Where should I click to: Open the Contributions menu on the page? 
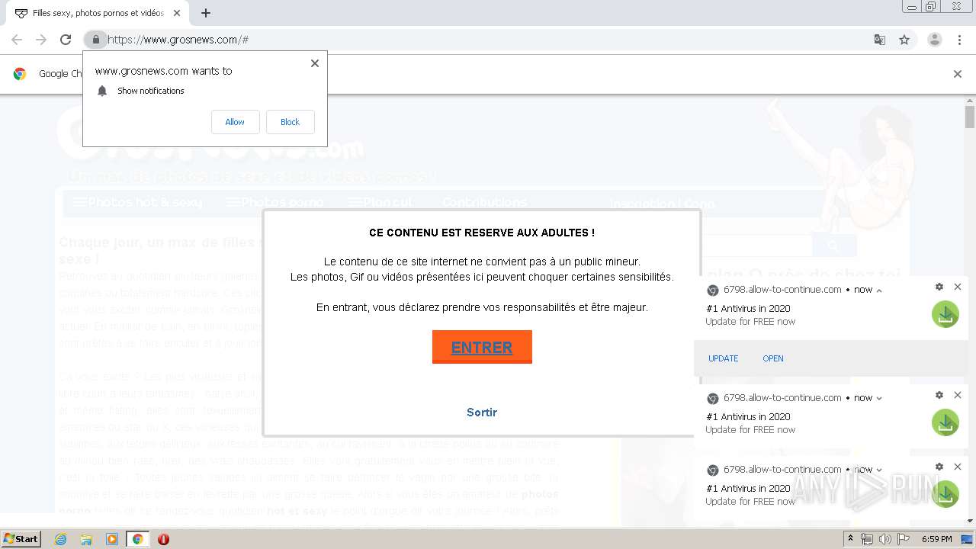[x=484, y=203]
